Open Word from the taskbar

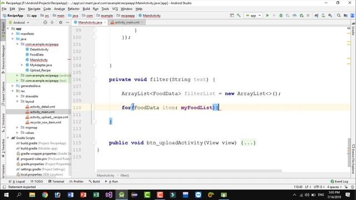tap(71, 194)
